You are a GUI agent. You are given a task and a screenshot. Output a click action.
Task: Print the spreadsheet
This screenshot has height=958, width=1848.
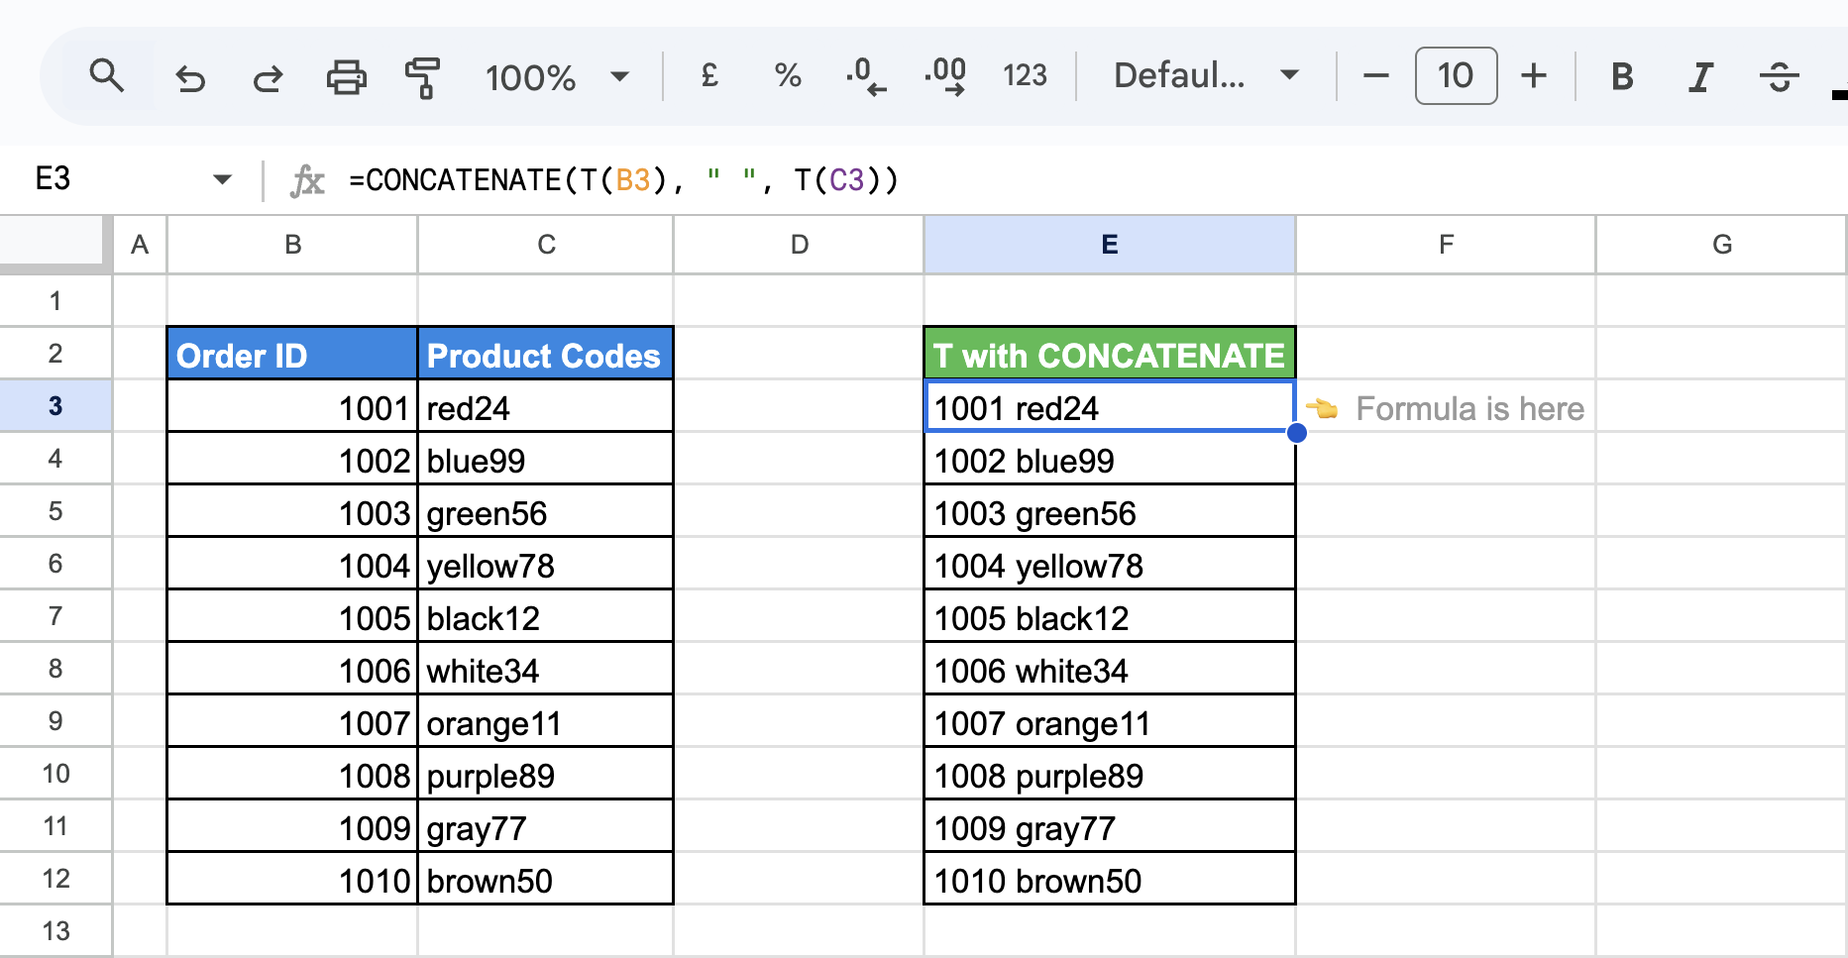click(346, 76)
